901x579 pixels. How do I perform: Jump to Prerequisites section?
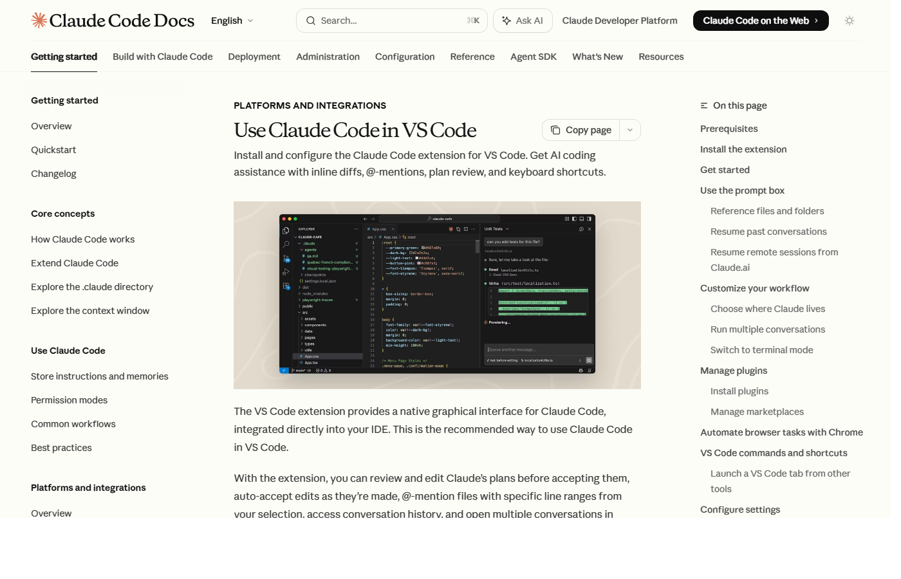point(729,129)
